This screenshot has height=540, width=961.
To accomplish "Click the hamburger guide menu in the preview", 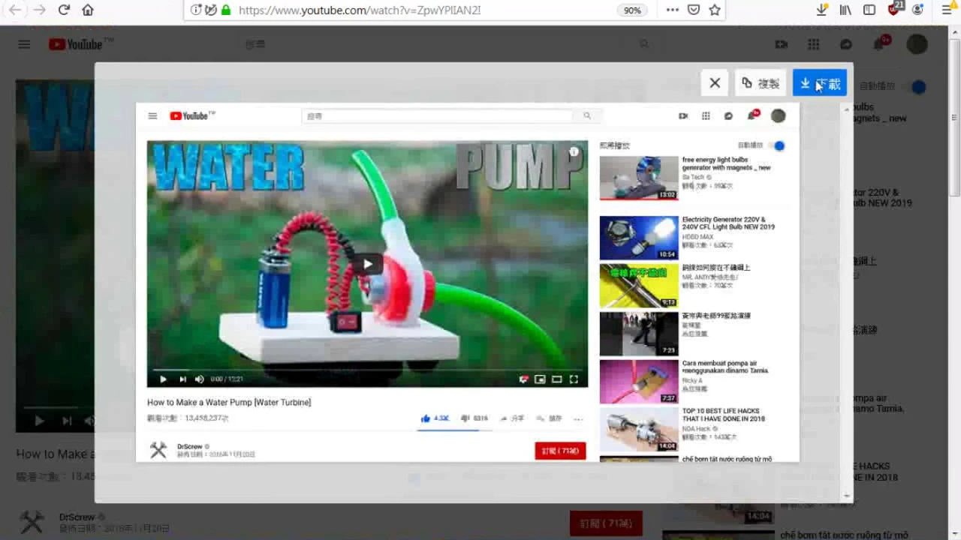I will (152, 116).
